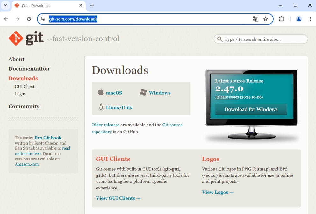
Task: Open the Release Notes link
Action: tap(227, 97)
